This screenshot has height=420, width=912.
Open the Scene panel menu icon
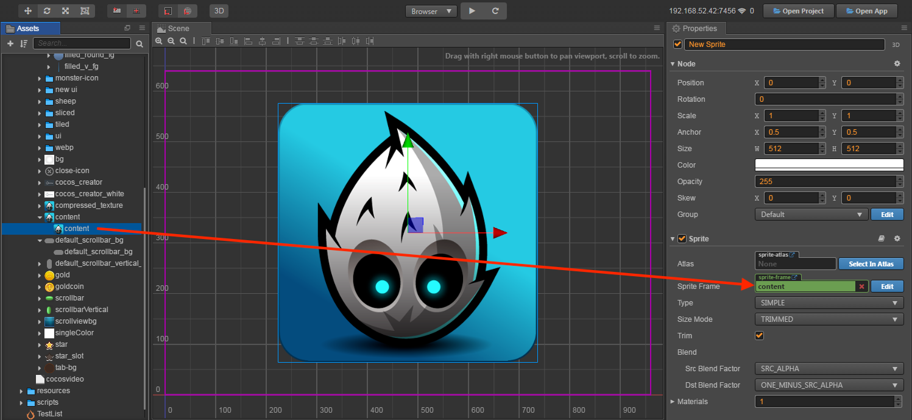(x=657, y=28)
